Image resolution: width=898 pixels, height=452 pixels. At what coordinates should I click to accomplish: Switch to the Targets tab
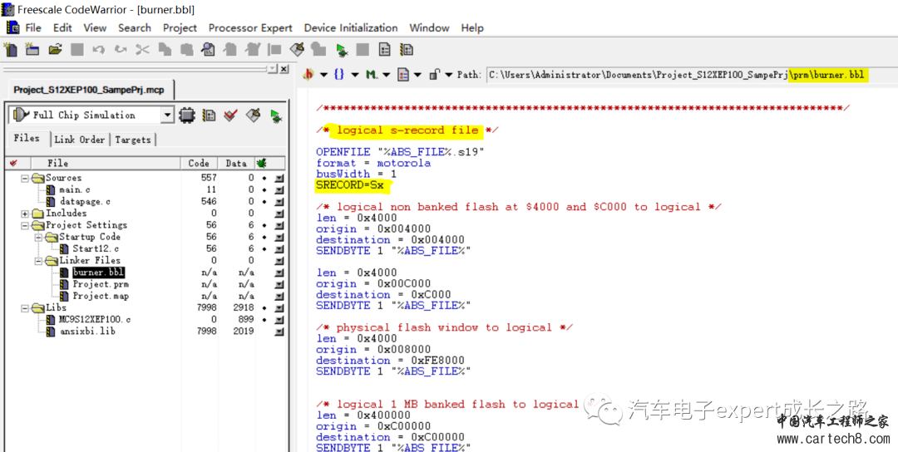click(x=133, y=140)
